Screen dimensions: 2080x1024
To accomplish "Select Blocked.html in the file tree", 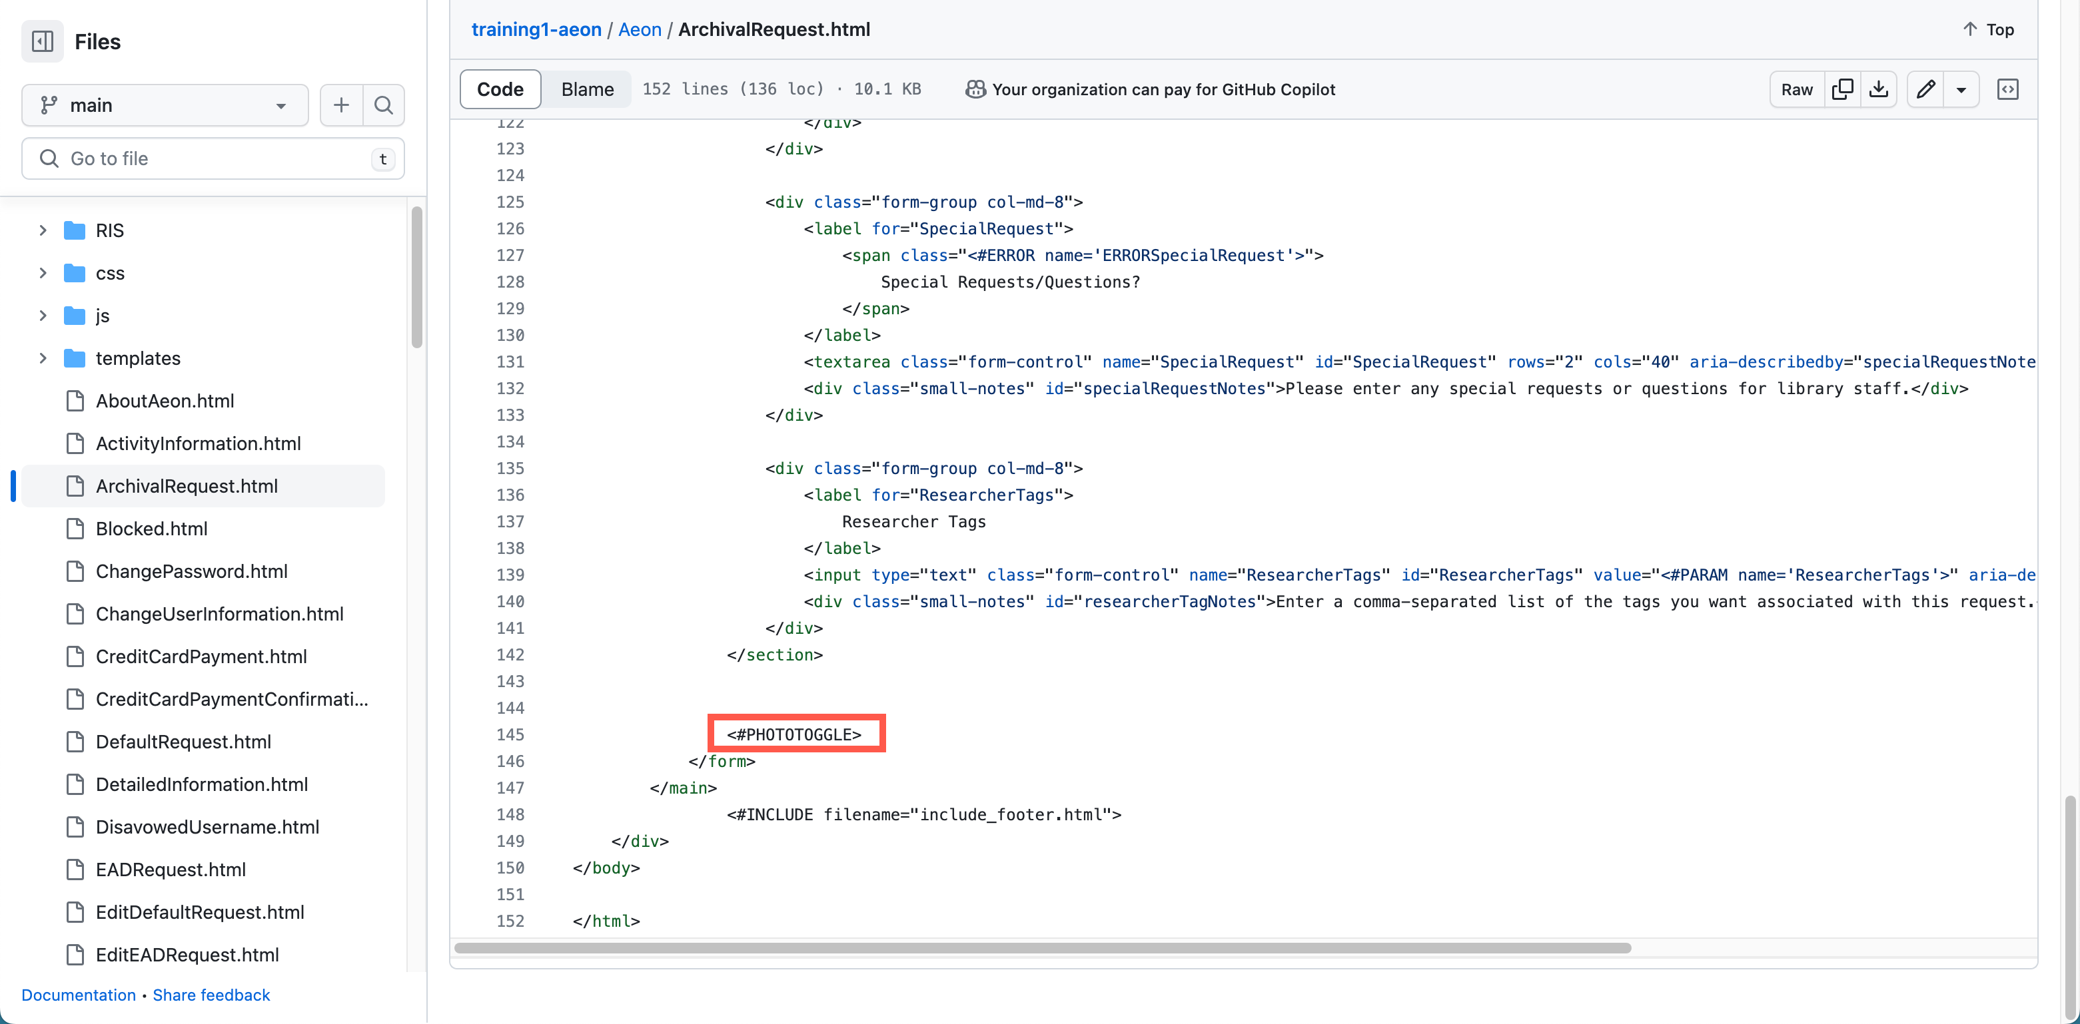I will pos(152,528).
